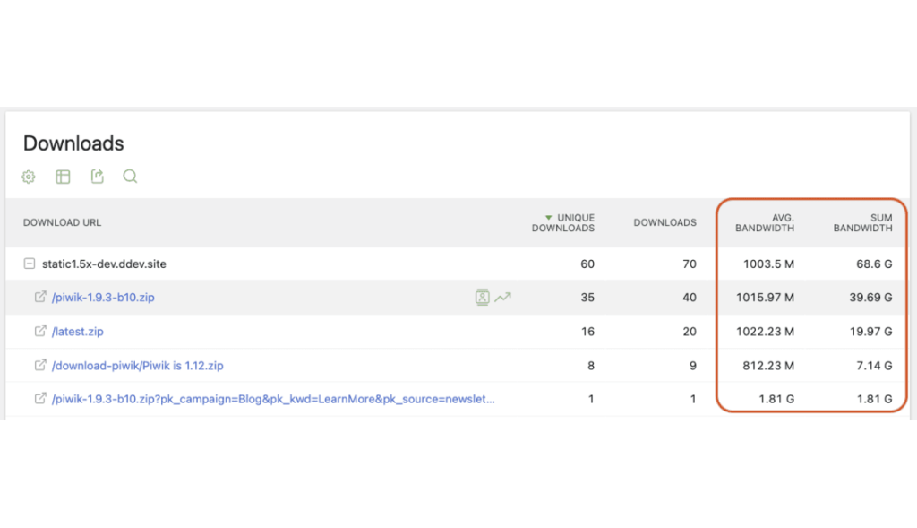Open the /download-piwik/Piwik is 1.12.zip link
The width and height of the screenshot is (917, 528).
(x=138, y=365)
